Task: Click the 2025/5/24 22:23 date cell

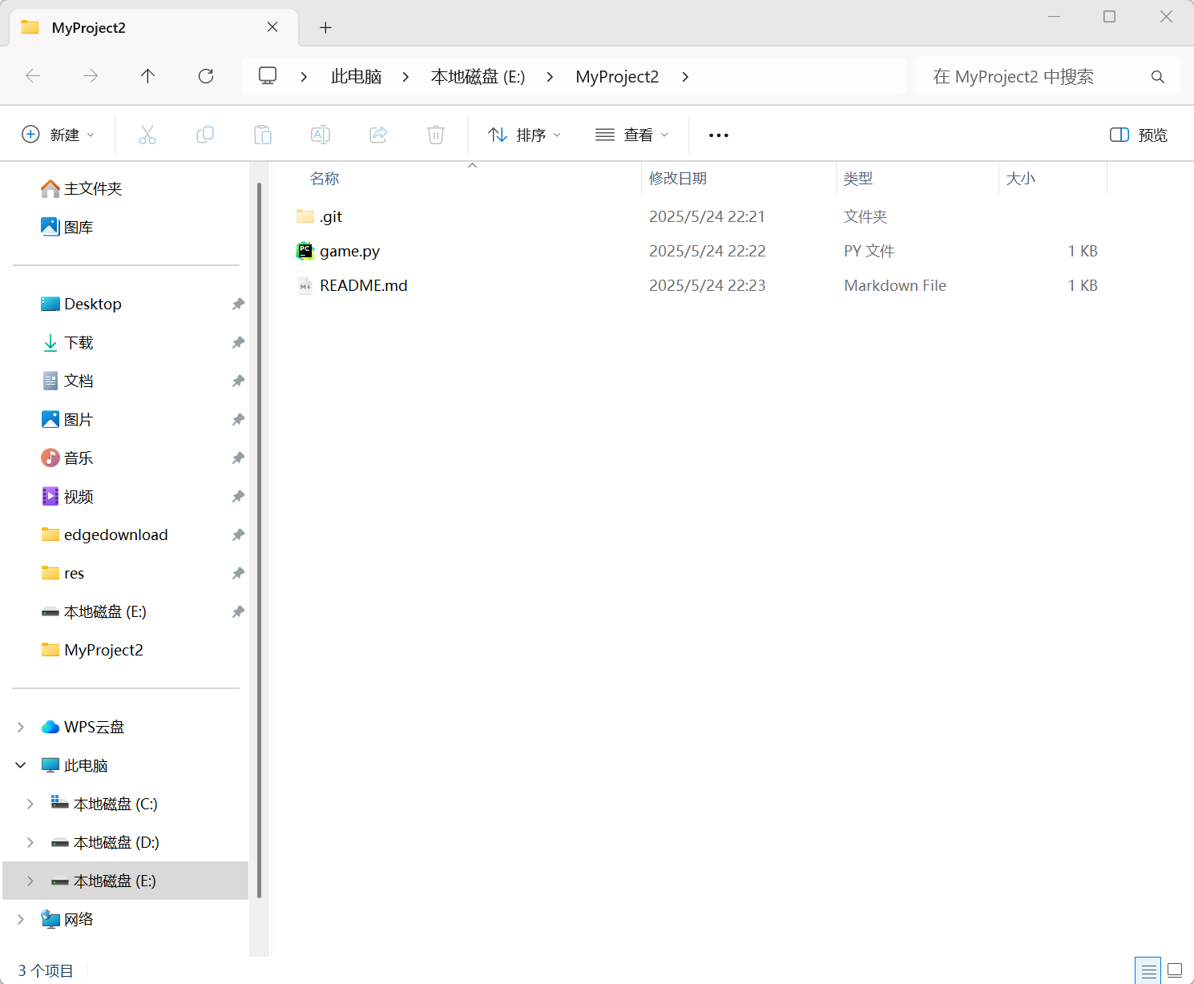Action: pos(707,285)
